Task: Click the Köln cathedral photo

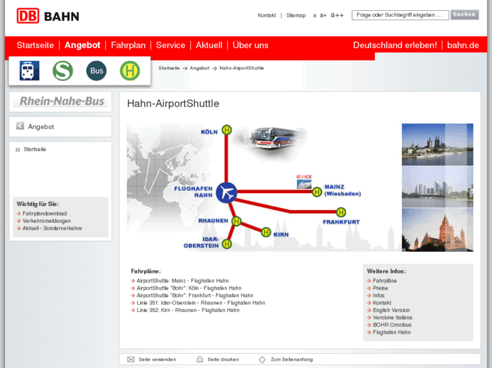Action: (437, 144)
